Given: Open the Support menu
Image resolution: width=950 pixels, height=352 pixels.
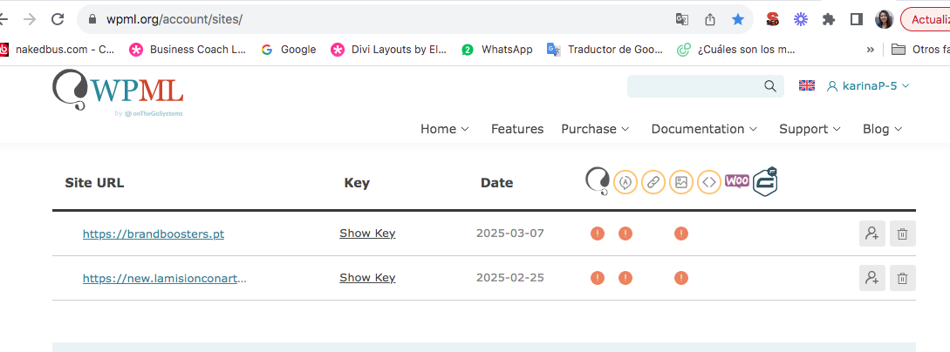Looking at the screenshot, I should [x=810, y=129].
